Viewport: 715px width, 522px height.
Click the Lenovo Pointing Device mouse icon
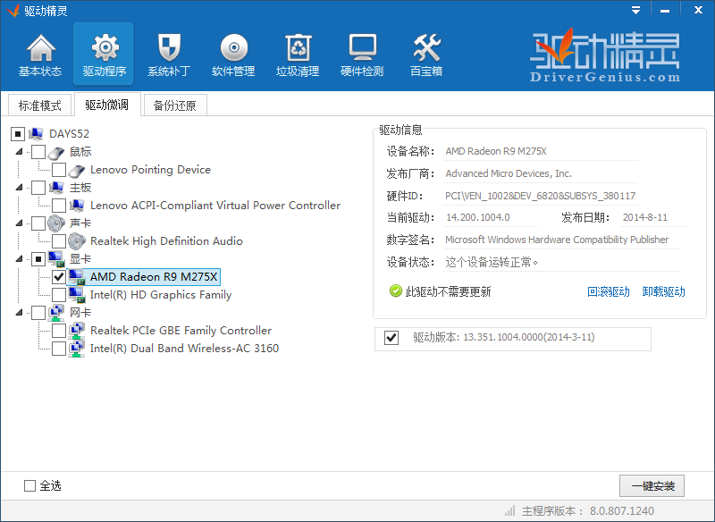coord(77,170)
